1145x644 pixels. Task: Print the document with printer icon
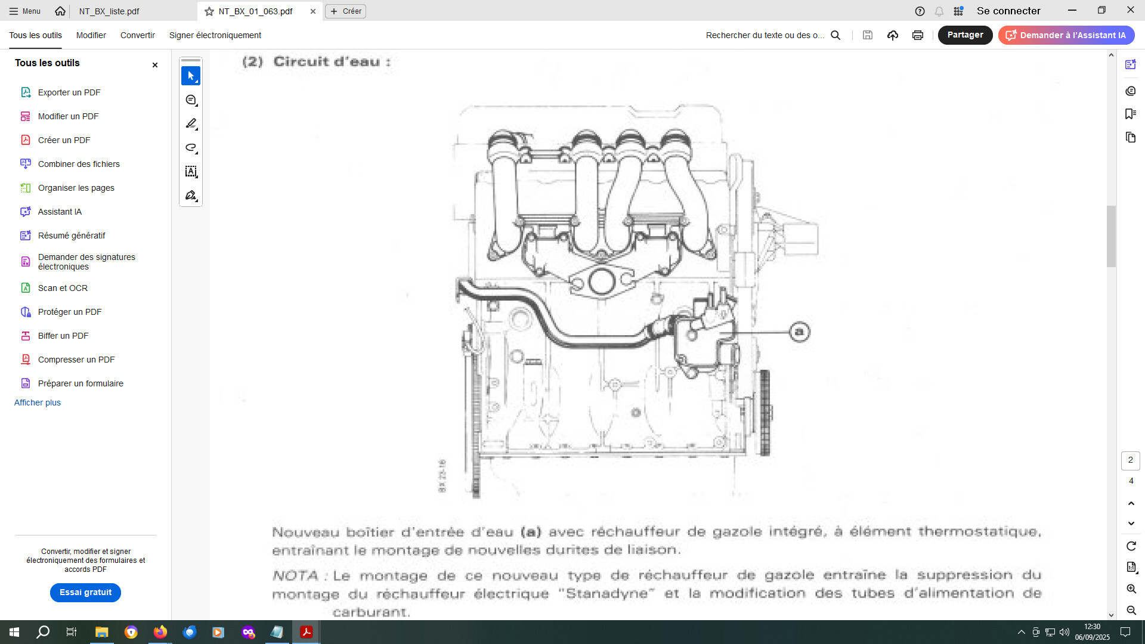pos(918,35)
